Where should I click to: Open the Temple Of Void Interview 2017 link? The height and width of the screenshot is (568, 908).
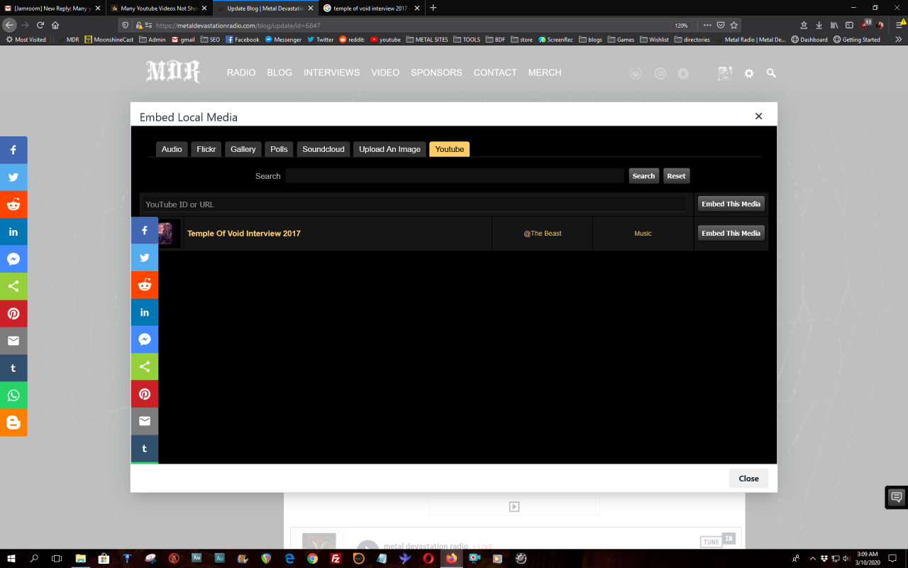click(x=244, y=234)
